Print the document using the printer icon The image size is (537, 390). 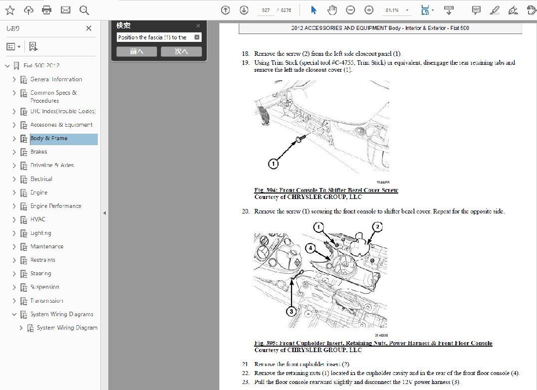[x=46, y=9]
